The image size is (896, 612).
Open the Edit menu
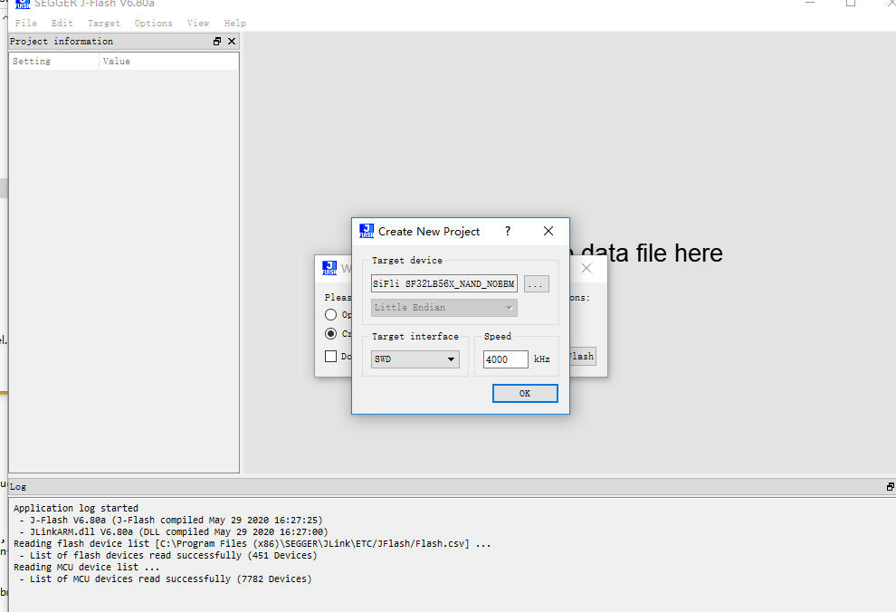pyautogui.click(x=62, y=23)
